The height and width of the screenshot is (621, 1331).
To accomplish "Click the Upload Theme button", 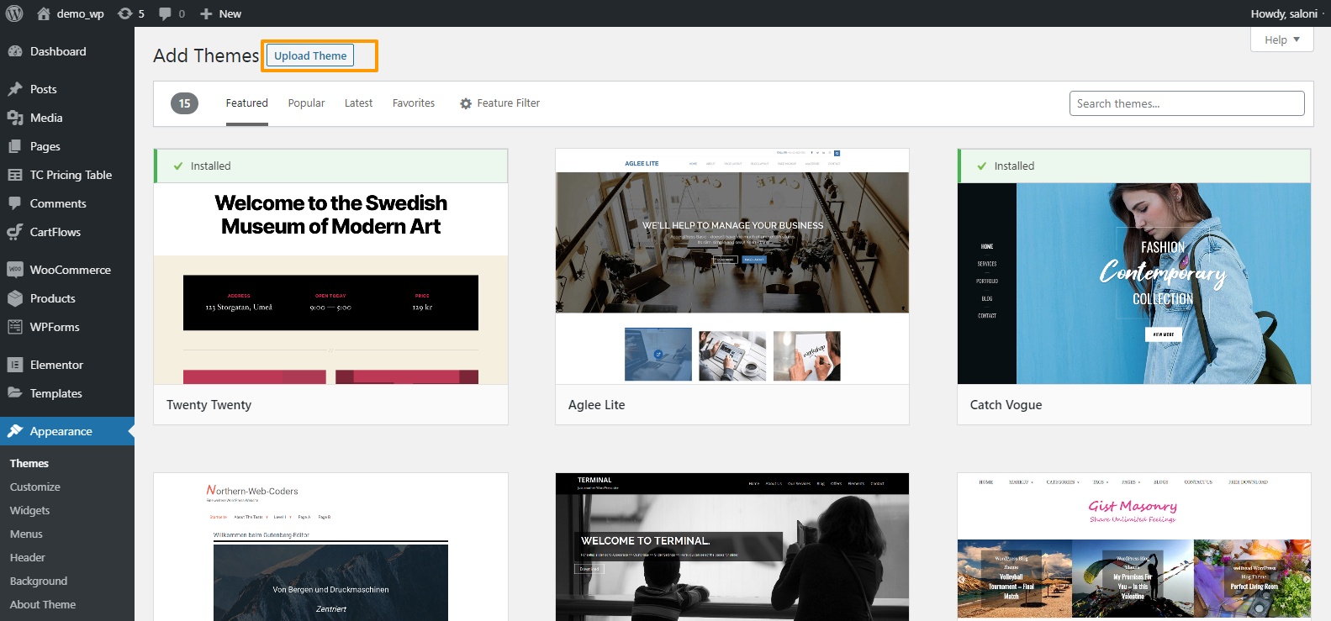I will (x=310, y=55).
